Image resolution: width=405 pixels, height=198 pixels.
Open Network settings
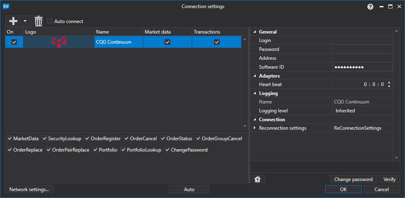29,190
